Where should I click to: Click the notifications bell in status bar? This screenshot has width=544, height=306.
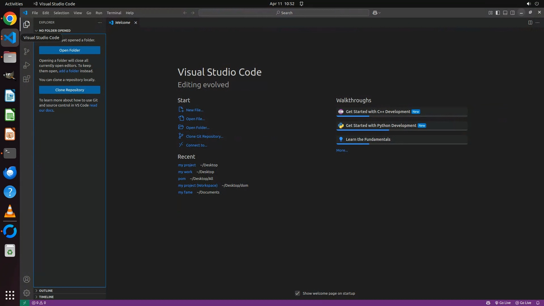(x=537, y=303)
